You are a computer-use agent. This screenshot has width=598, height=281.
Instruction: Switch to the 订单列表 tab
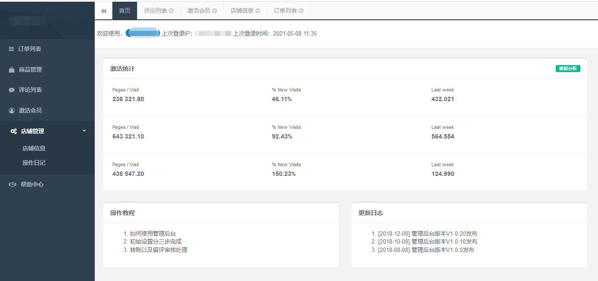pos(285,11)
